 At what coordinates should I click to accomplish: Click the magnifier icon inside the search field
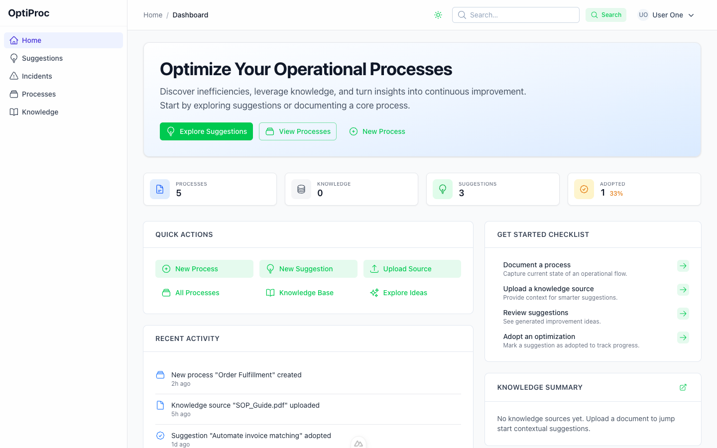click(462, 15)
